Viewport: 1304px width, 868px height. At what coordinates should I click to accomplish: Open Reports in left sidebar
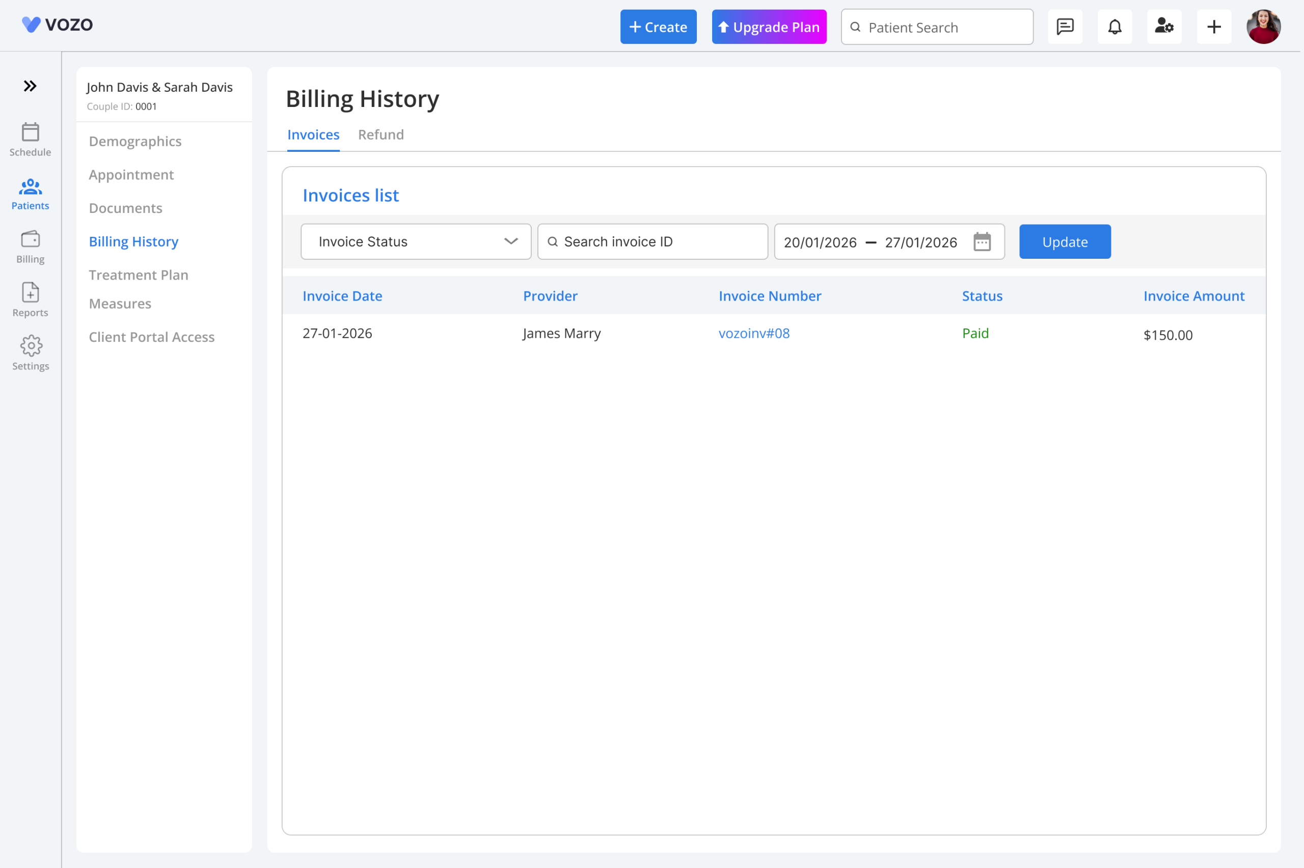pyautogui.click(x=30, y=300)
